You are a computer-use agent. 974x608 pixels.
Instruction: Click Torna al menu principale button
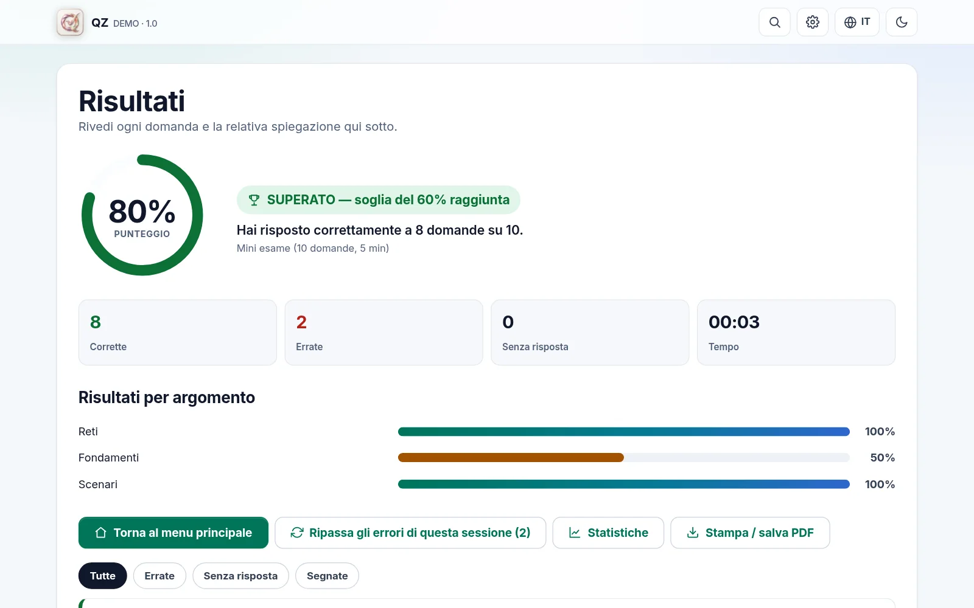pyautogui.click(x=173, y=533)
